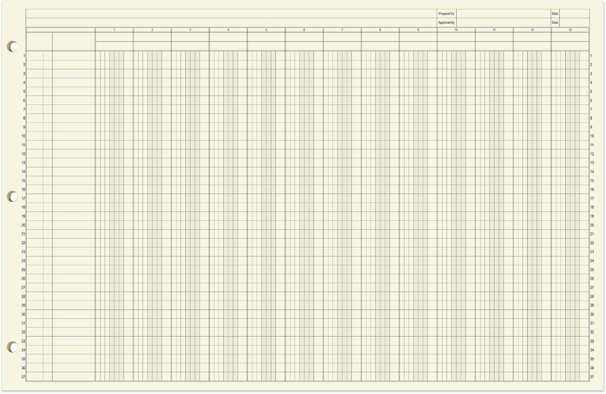
Task: Click row number 1 on the left margin
Action: pos(24,55)
